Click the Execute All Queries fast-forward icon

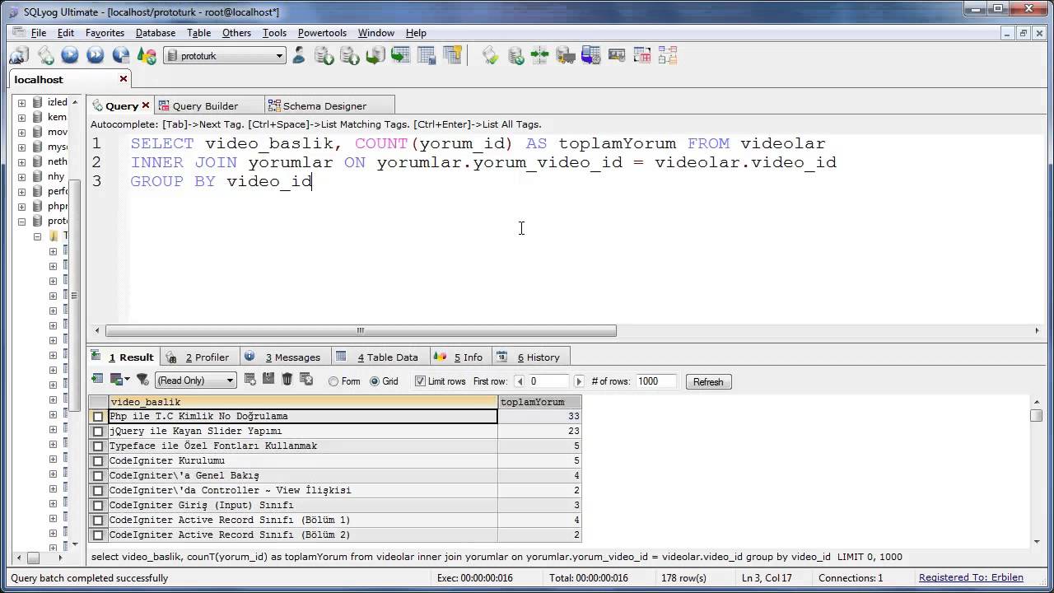(x=96, y=55)
